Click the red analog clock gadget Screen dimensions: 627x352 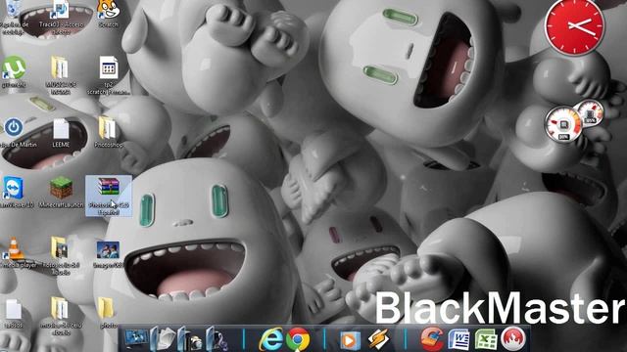(575, 26)
